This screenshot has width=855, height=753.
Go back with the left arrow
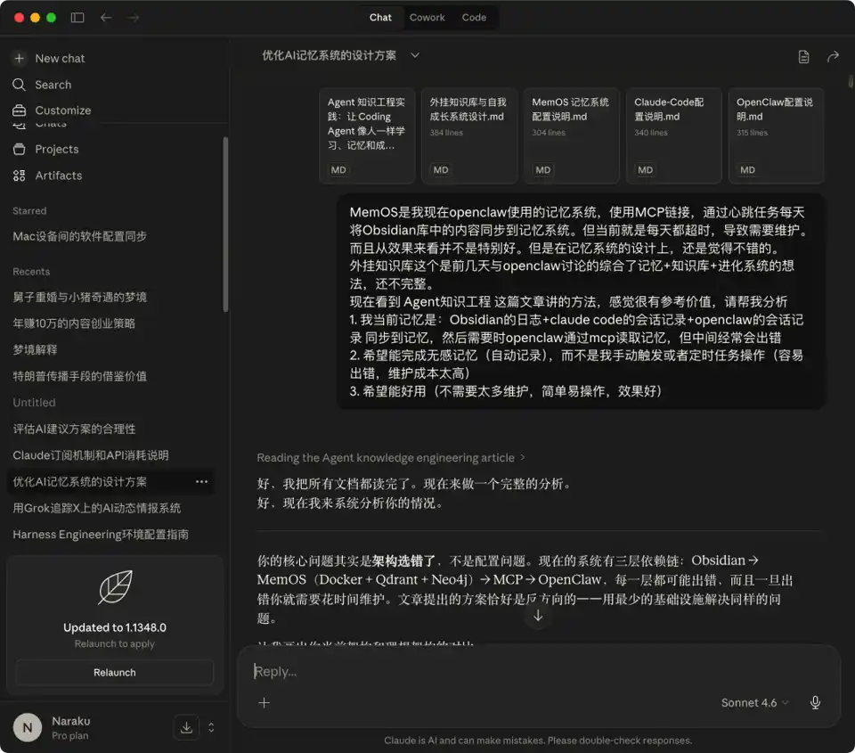coord(106,18)
